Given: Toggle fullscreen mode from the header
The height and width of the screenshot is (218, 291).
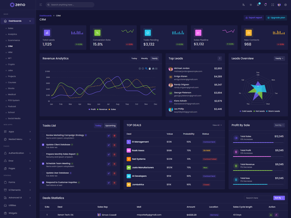Looking at the screenshot, I should tap(272, 5).
